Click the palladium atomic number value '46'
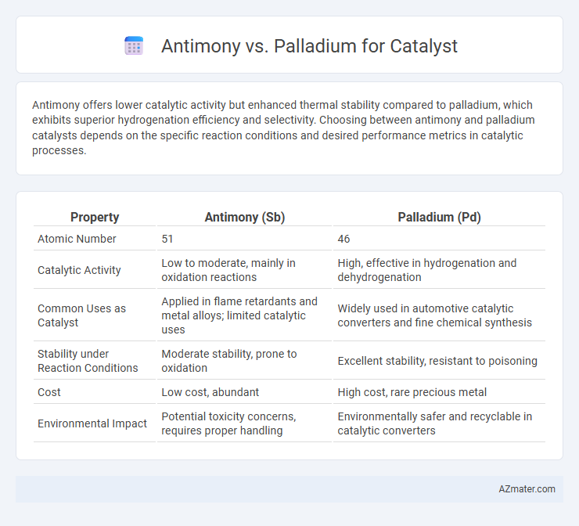 point(343,239)
